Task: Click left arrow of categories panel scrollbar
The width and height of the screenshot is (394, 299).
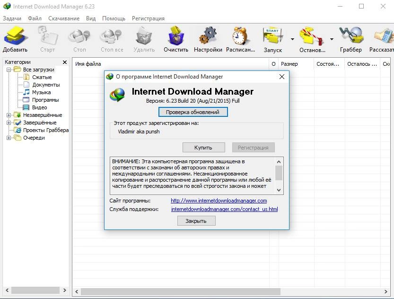Action: pos(7,290)
